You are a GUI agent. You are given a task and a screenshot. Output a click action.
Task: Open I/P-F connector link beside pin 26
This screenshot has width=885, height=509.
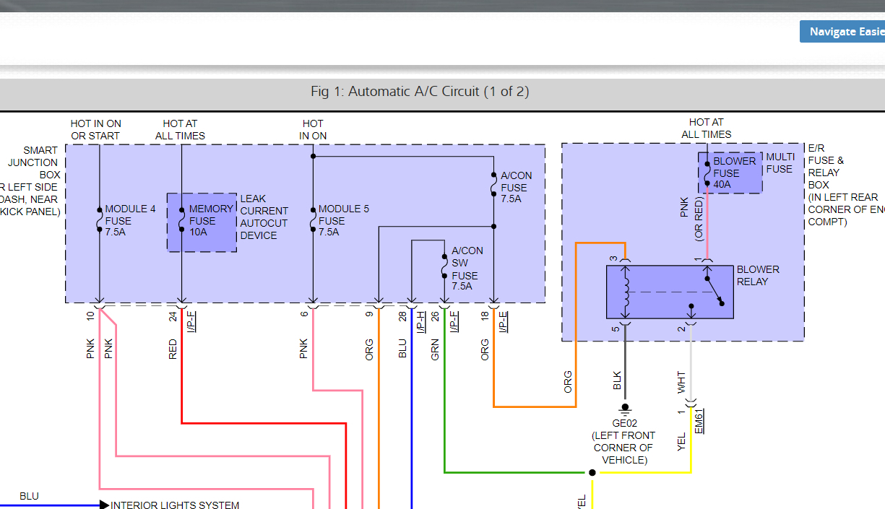click(x=454, y=321)
